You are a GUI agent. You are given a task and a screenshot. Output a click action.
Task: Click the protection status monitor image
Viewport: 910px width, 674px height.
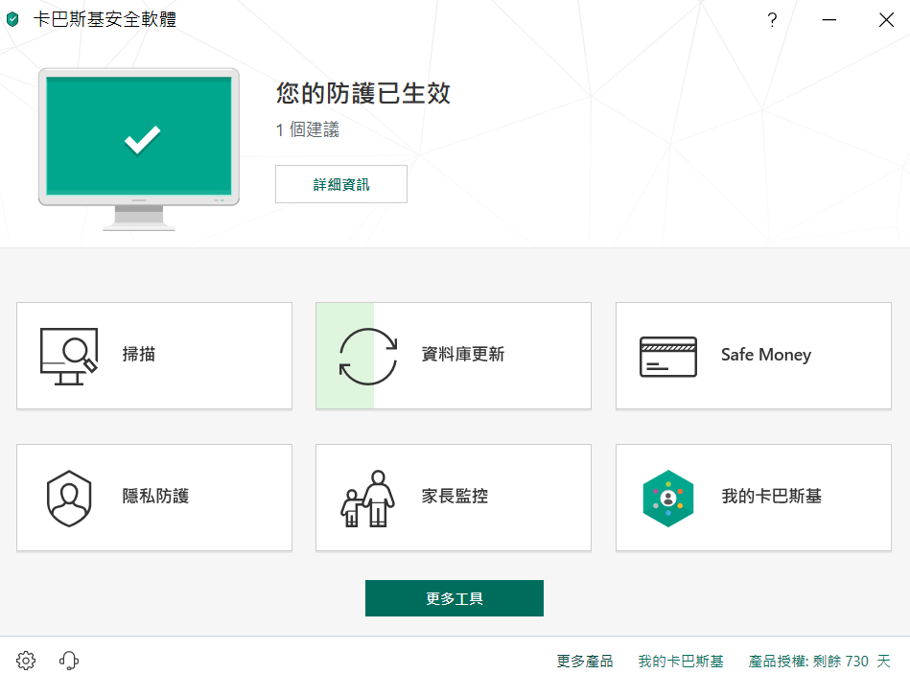click(x=139, y=149)
